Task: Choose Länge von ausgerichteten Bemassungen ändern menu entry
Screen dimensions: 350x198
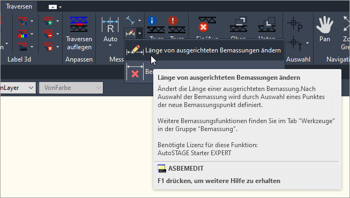Action: click(204, 50)
